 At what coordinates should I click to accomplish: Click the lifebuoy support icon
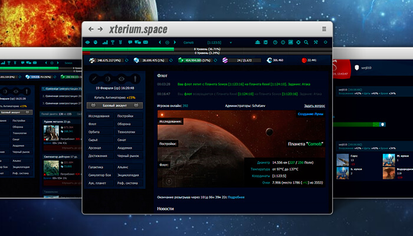point(299,42)
